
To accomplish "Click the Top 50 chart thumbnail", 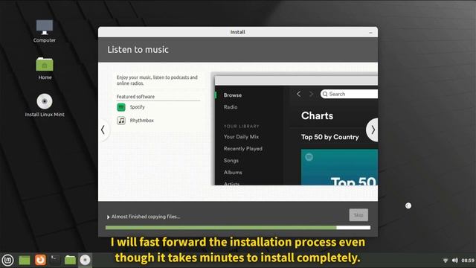I will coord(339,167).
